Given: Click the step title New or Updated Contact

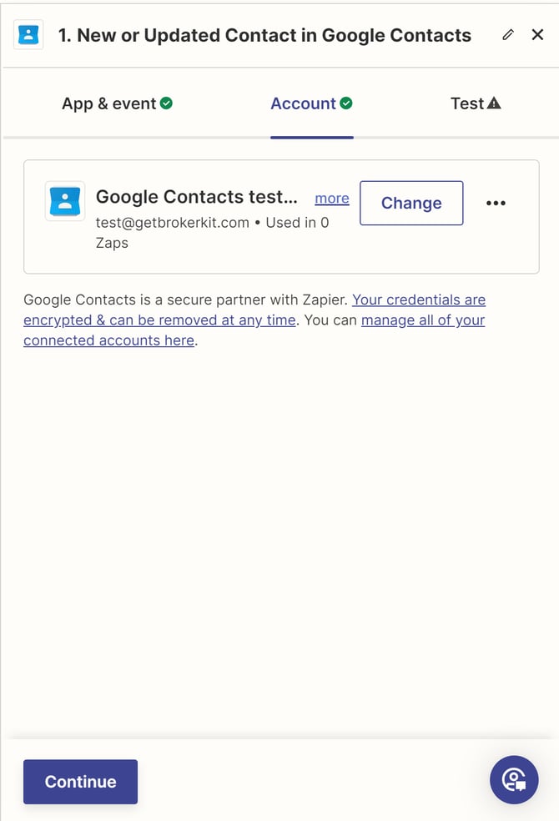Looking at the screenshot, I should tap(264, 35).
